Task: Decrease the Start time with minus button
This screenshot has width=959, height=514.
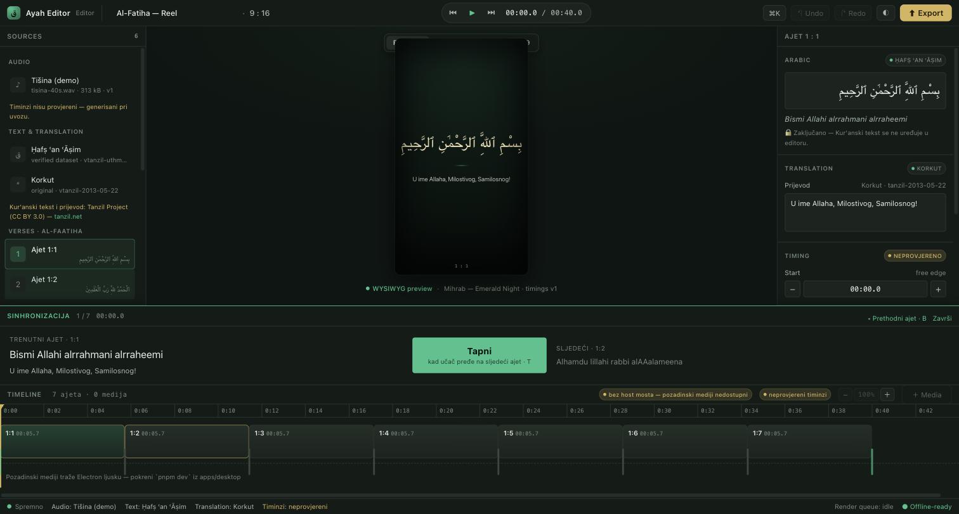Action: point(792,289)
